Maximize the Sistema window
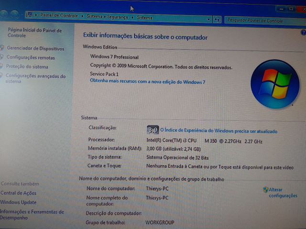The image size is (306, 229). (x=291, y=9)
